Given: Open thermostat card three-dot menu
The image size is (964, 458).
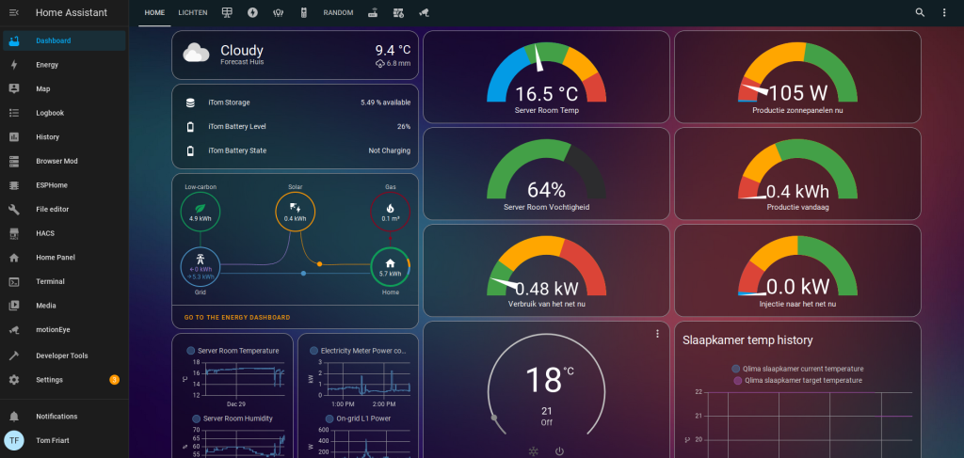Looking at the screenshot, I should [657, 334].
